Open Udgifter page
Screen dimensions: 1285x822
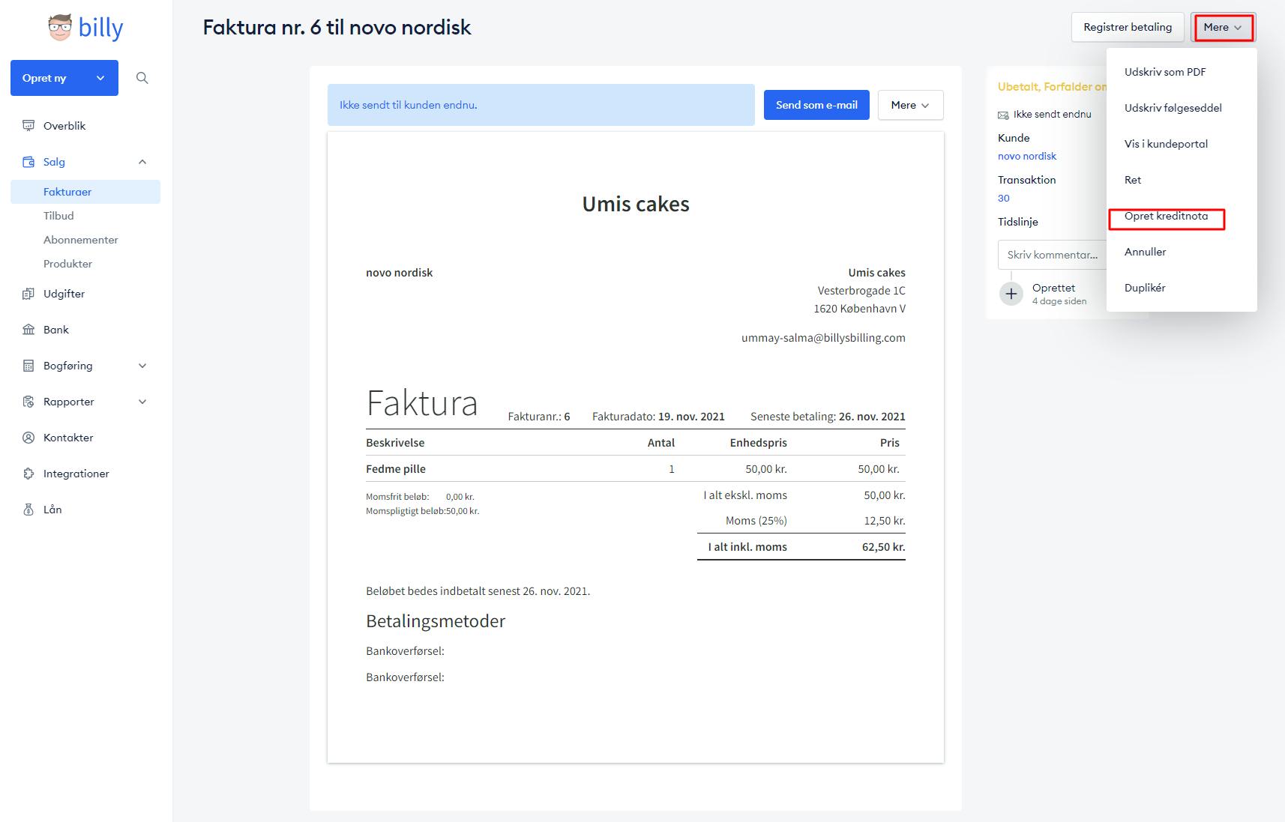[64, 294]
